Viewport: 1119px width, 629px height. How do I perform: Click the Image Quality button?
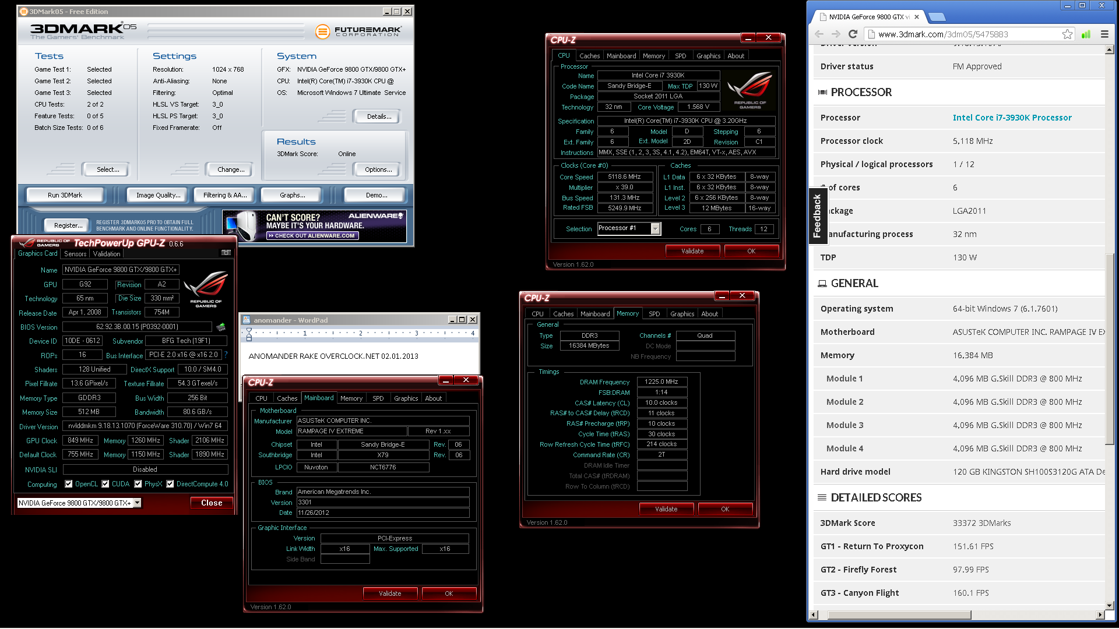(x=158, y=195)
